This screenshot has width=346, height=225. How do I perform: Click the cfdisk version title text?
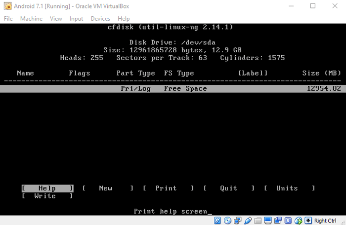coord(171,27)
